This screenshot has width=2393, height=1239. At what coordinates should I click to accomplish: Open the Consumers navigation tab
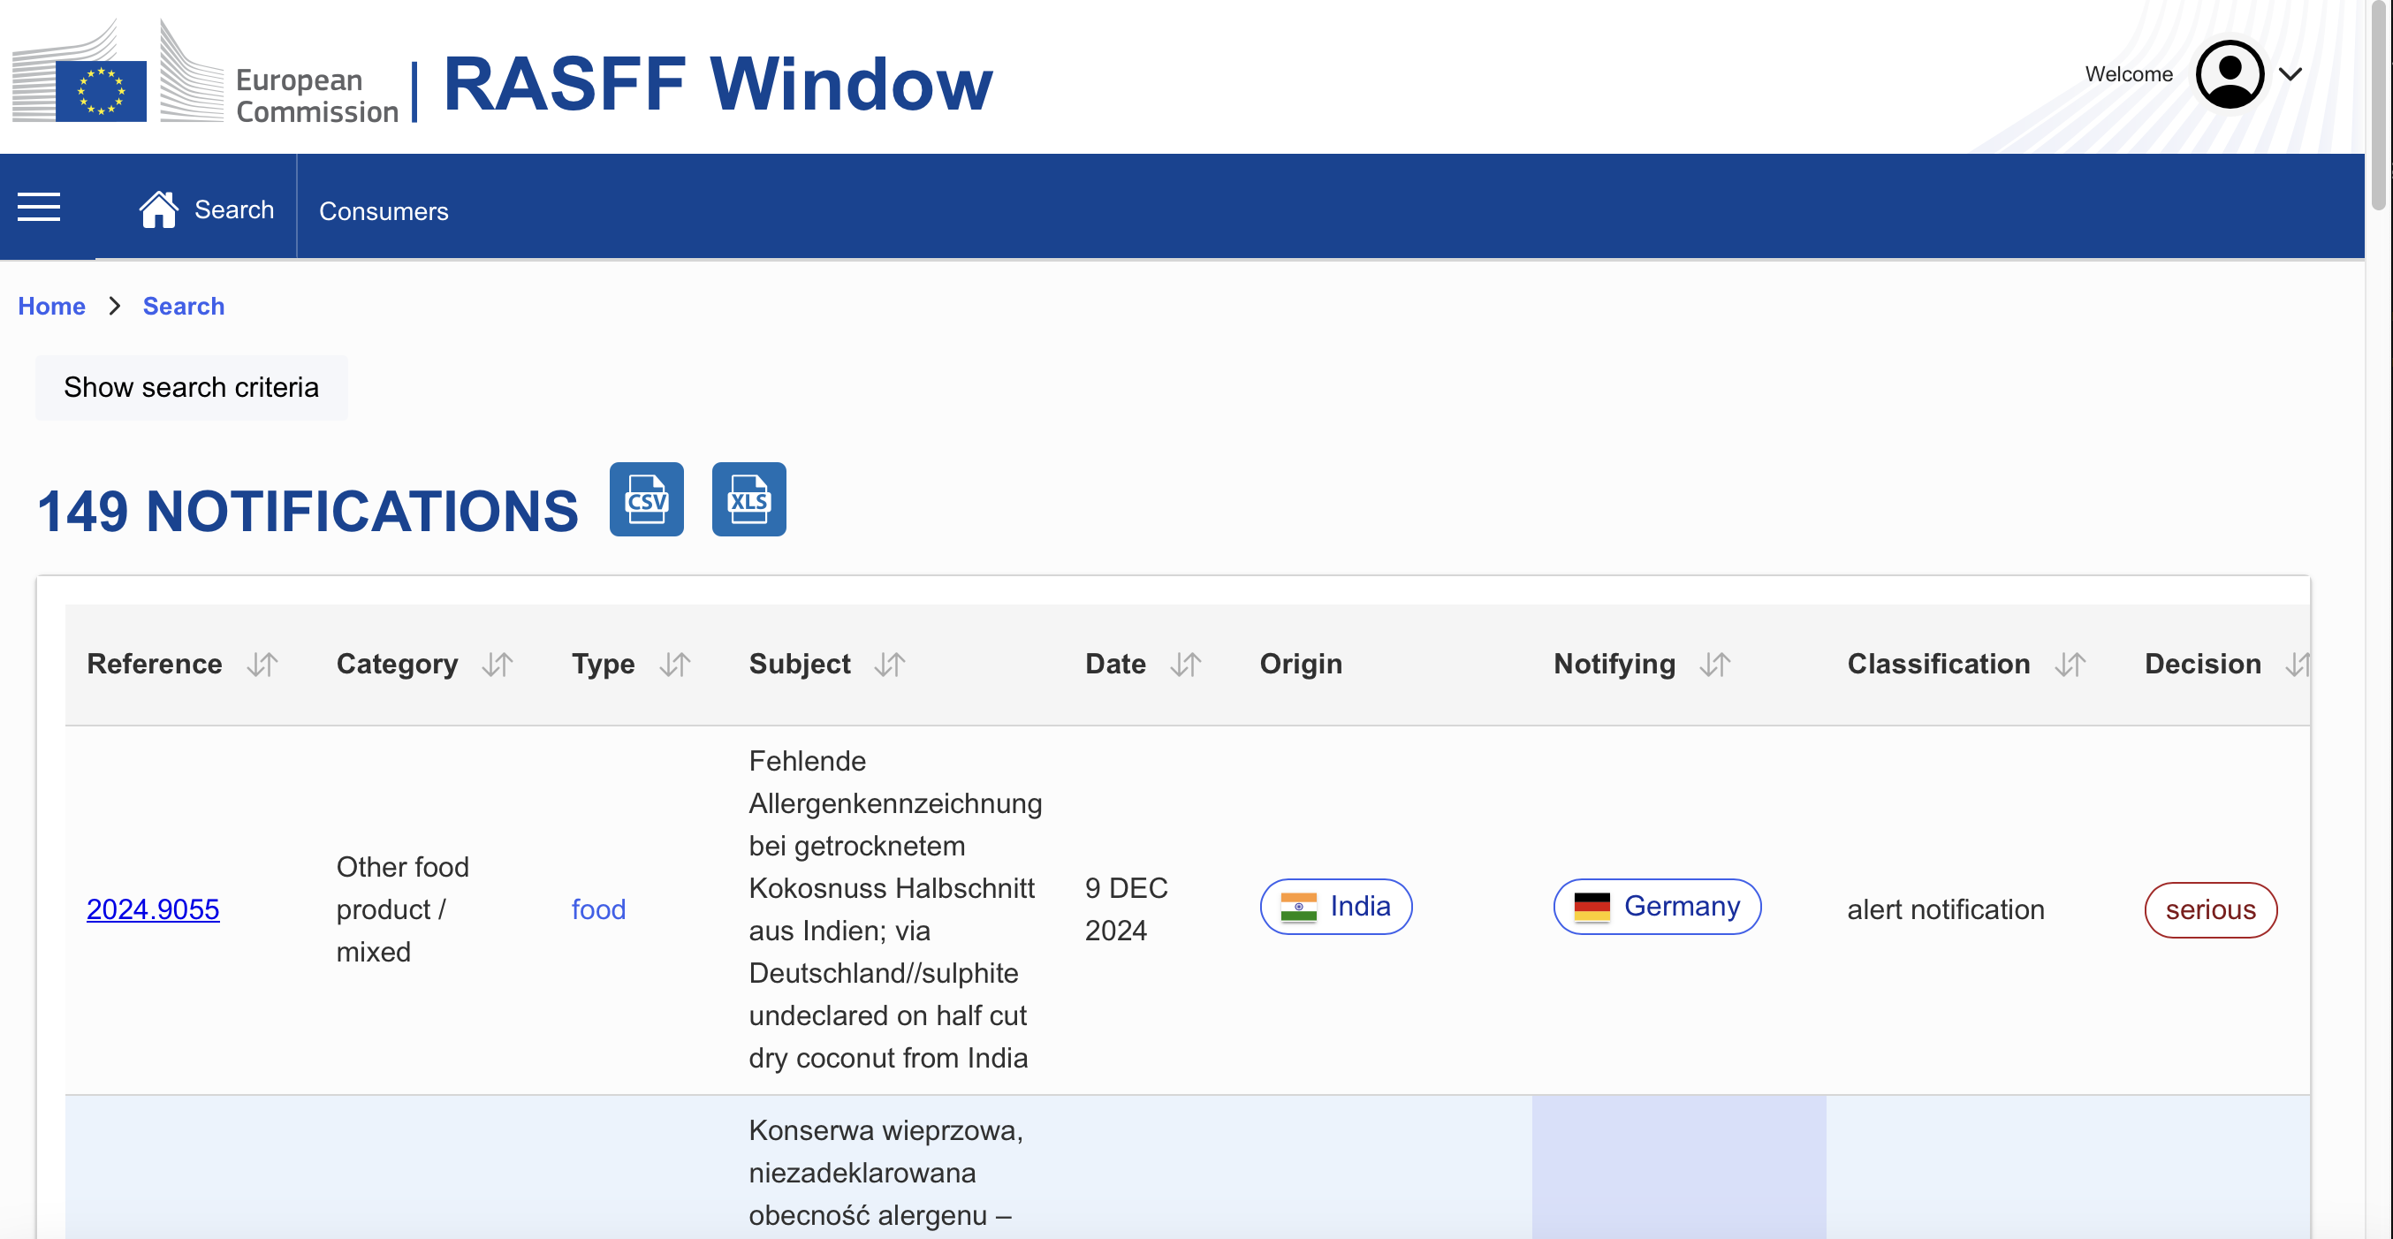point(384,211)
